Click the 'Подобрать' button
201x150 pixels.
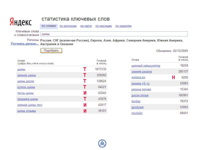pyautogui.click(x=51, y=50)
